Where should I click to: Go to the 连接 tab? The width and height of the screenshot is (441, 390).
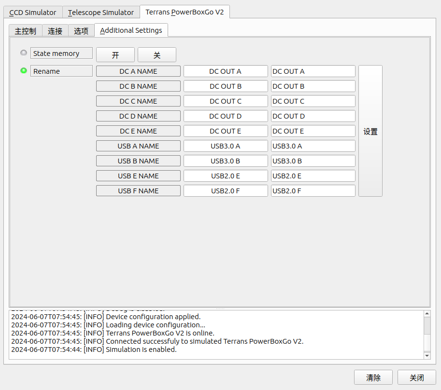point(55,31)
